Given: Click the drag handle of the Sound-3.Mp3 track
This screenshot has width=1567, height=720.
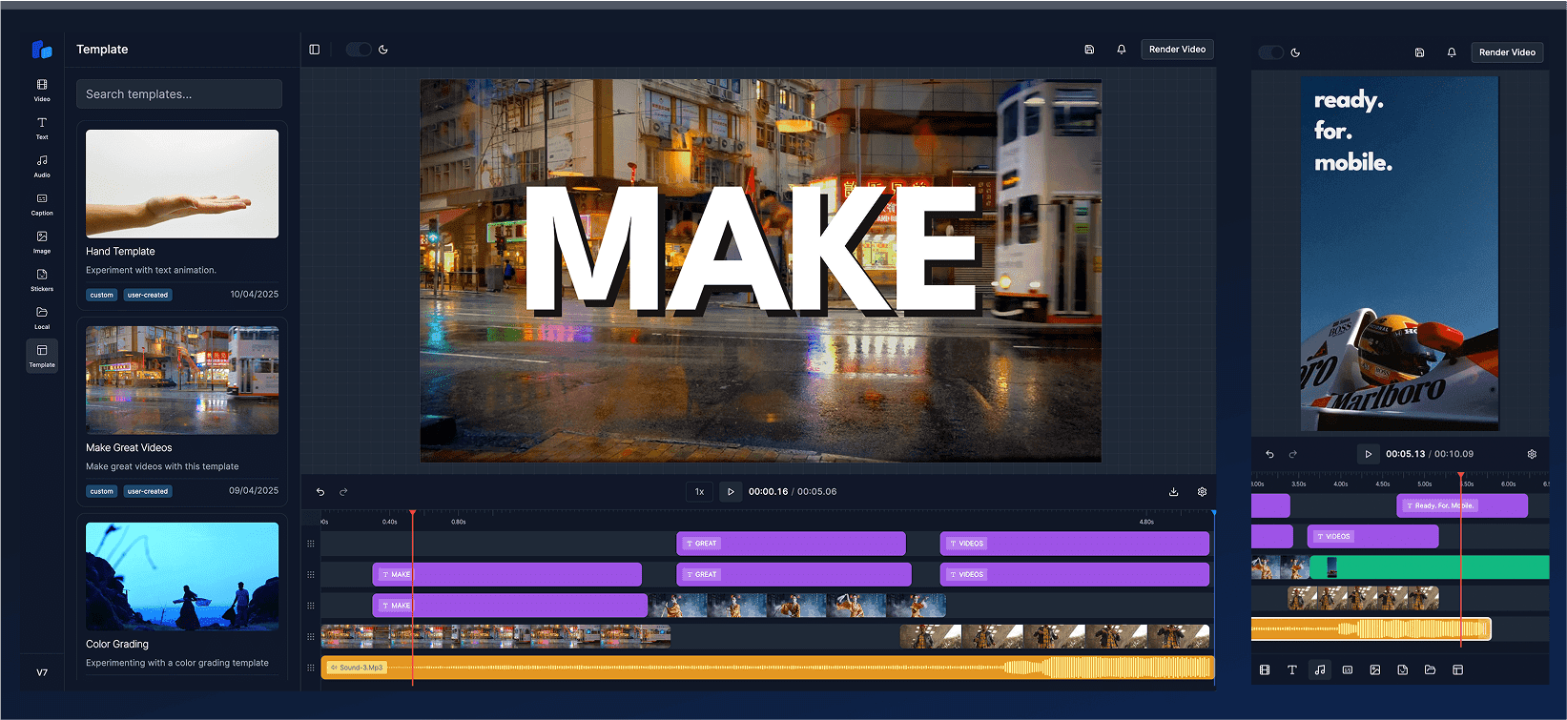Looking at the screenshot, I should [310, 668].
